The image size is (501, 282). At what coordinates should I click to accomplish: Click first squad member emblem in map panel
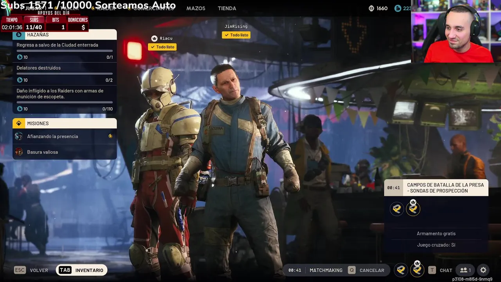pyautogui.click(x=397, y=209)
